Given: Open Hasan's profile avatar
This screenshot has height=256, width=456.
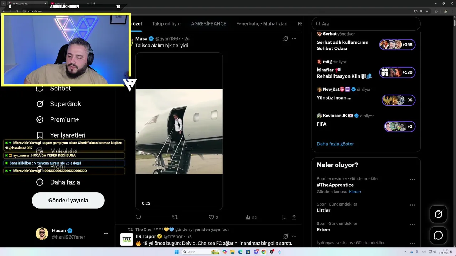Looking at the screenshot, I should click(42, 234).
